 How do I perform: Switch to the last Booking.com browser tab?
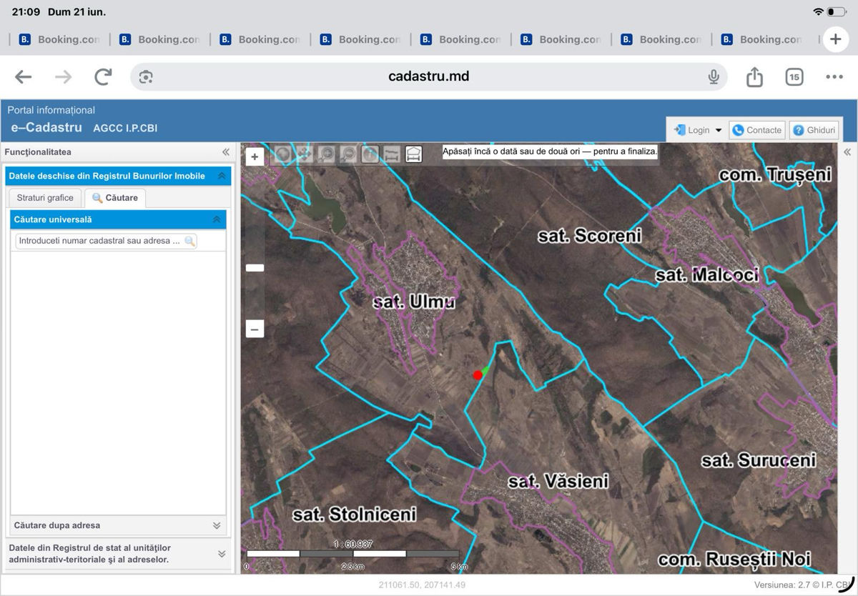click(x=761, y=39)
